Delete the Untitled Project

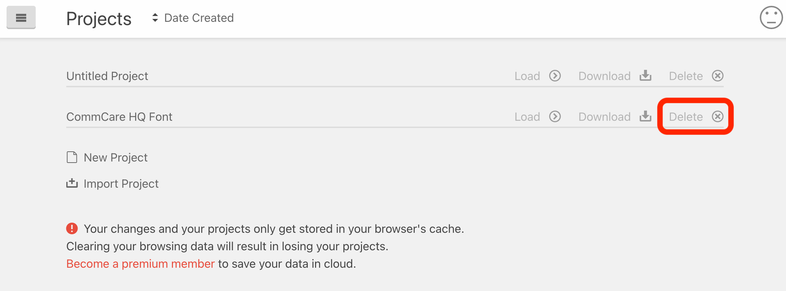[696, 76]
